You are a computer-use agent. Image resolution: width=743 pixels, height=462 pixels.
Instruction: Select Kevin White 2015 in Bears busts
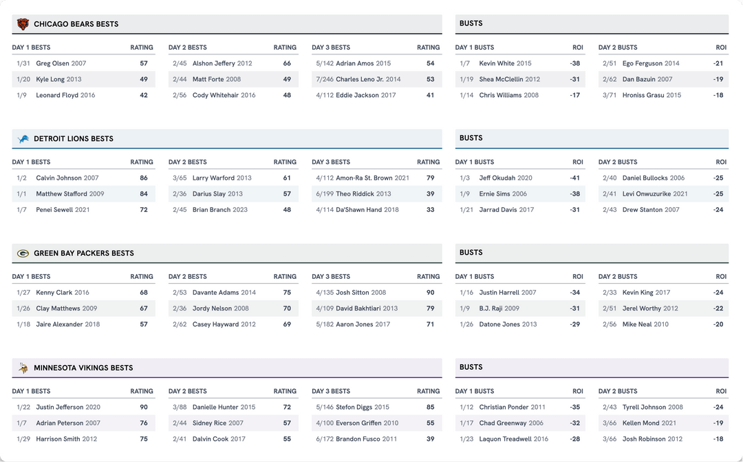tap(505, 63)
